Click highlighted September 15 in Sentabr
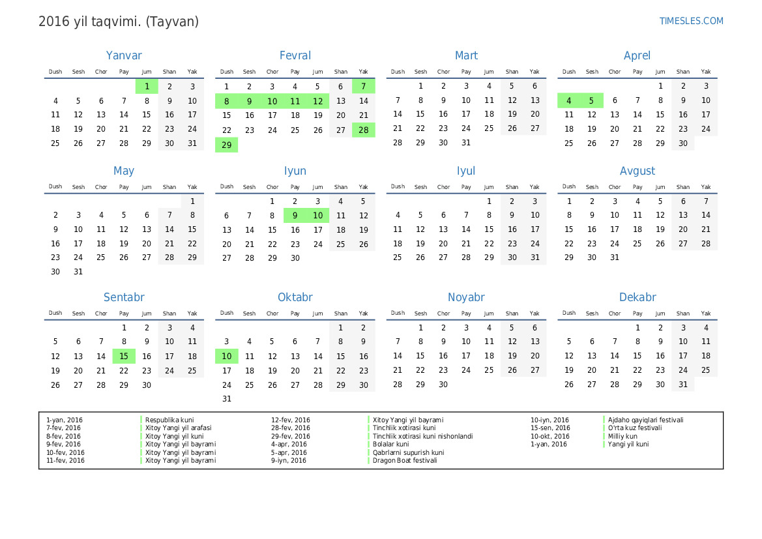 (124, 357)
